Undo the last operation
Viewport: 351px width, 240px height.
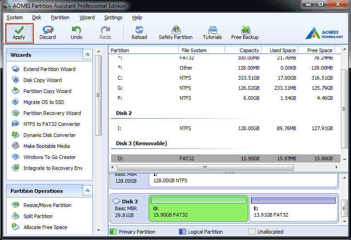[x=76, y=33]
